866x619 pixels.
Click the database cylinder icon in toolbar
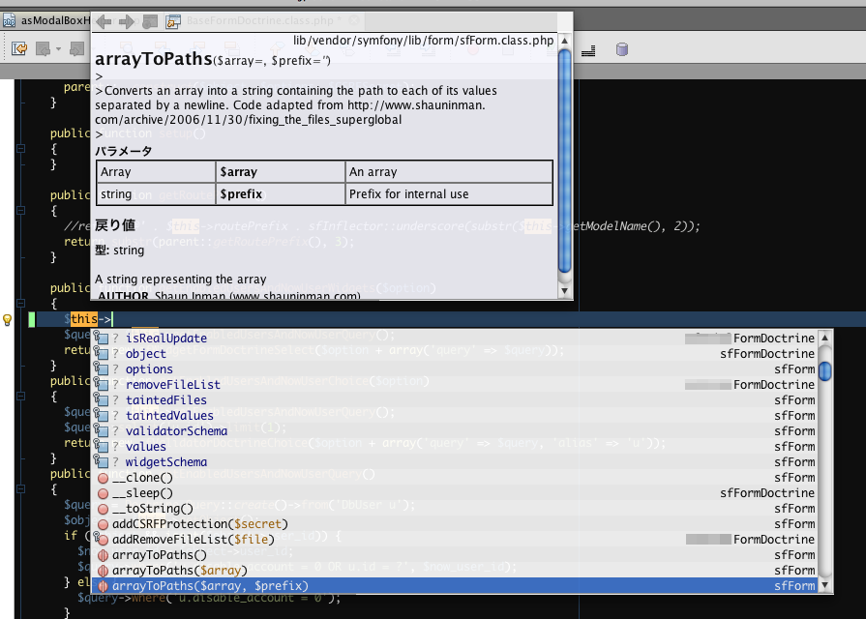[622, 48]
